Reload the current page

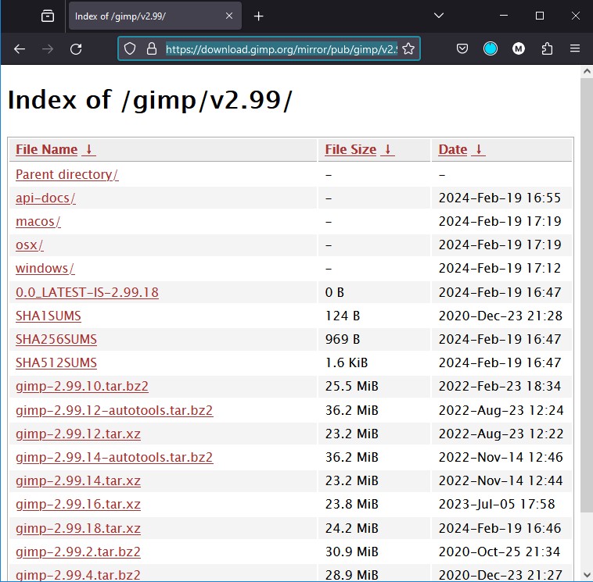pyautogui.click(x=76, y=49)
